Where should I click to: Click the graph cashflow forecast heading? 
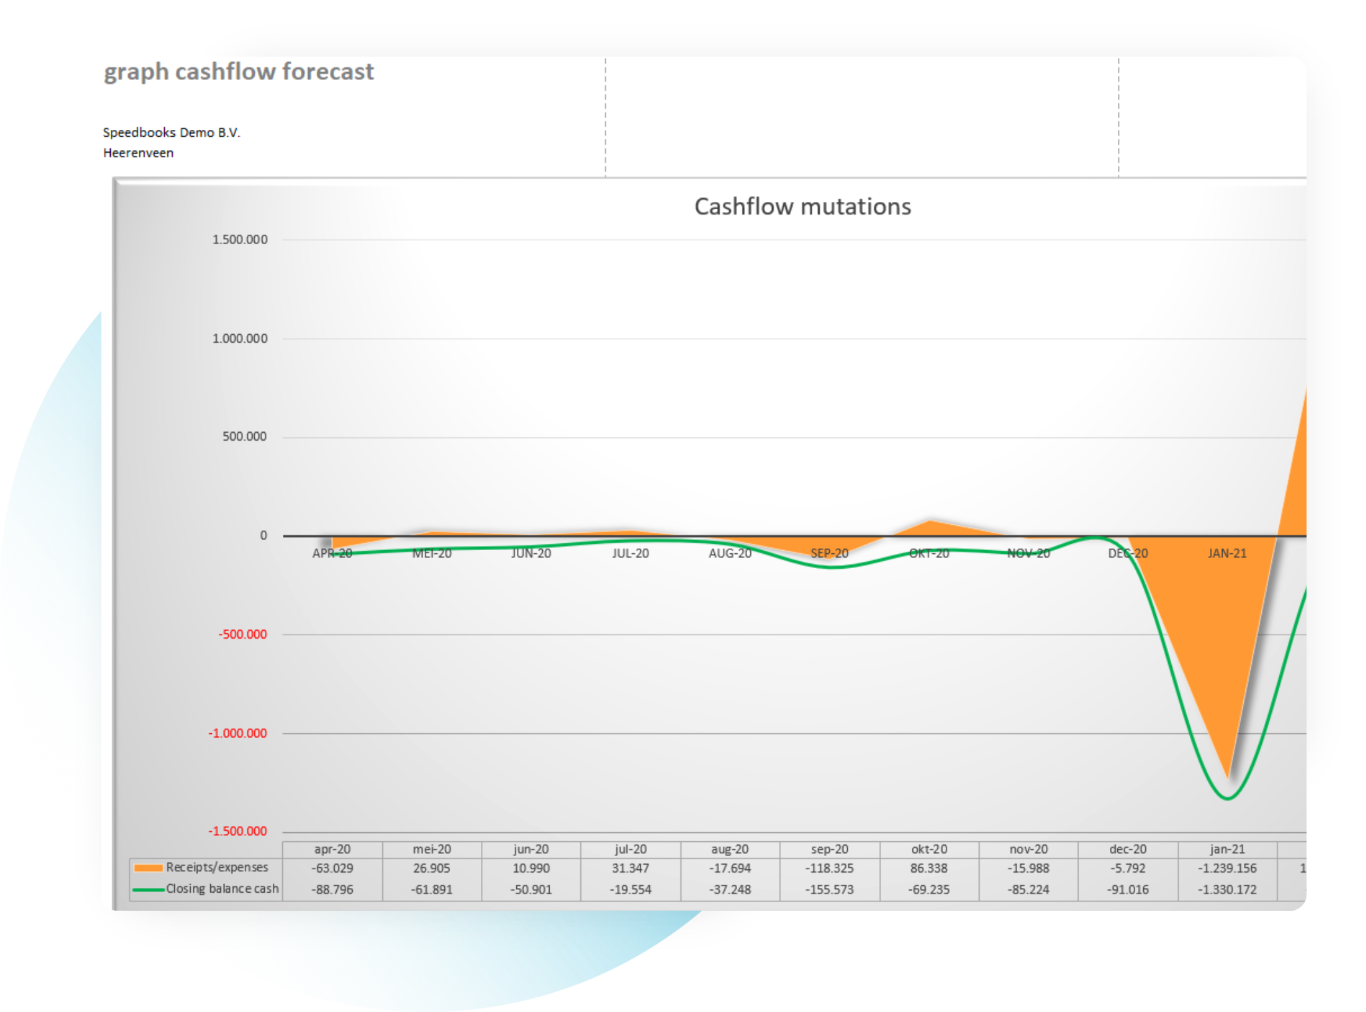[x=239, y=71]
